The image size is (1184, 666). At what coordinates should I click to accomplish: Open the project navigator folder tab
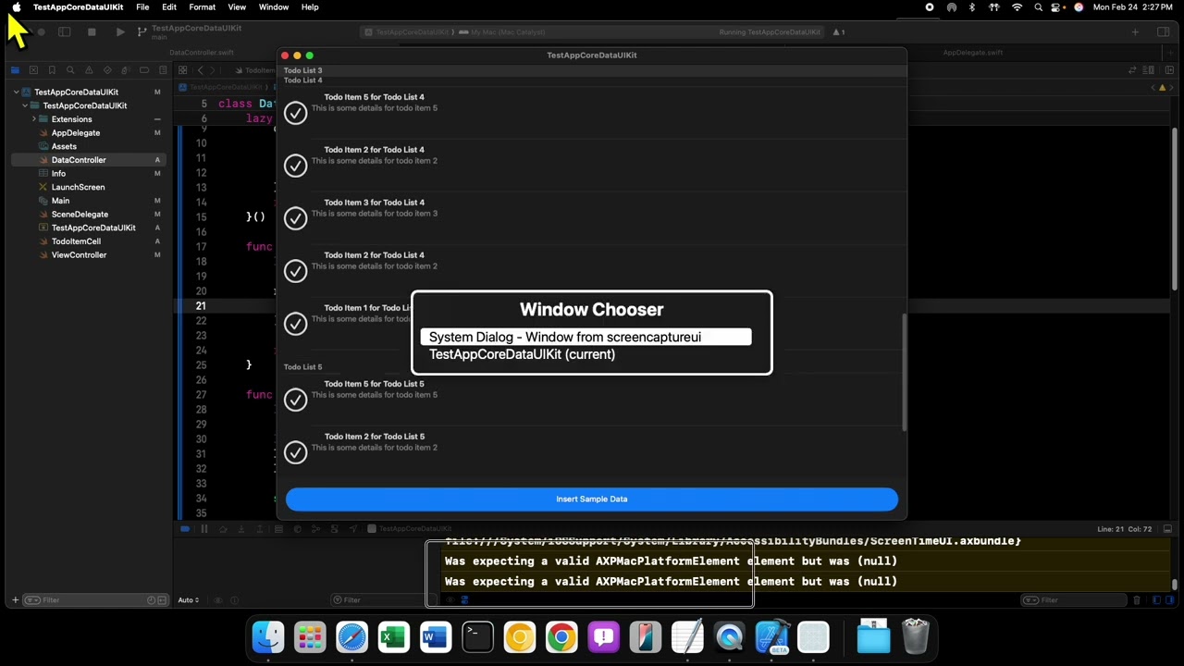15,70
